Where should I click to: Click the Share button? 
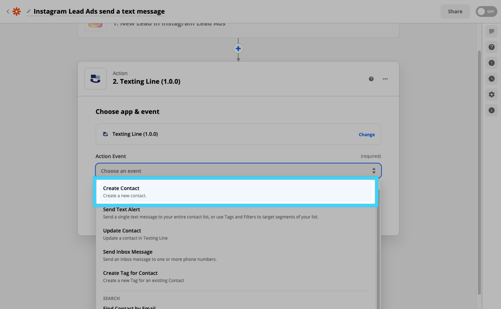pyautogui.click(x=455, y=11)
